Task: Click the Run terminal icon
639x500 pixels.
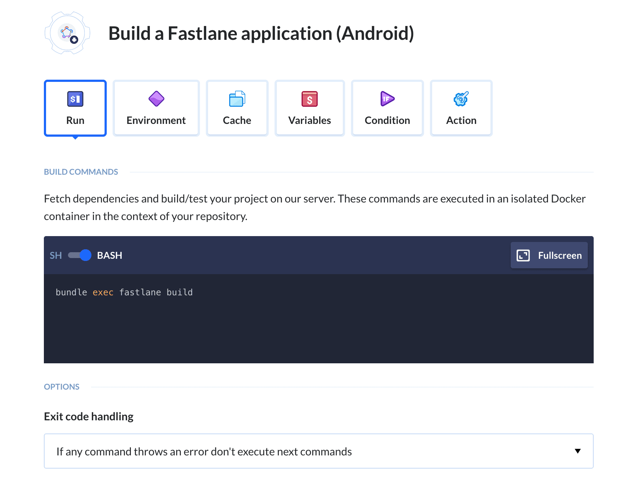Action: [75, 99]
